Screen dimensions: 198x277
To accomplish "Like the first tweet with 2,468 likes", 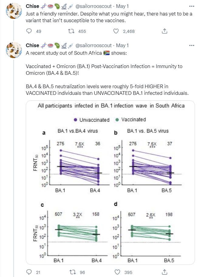I will (x=116, y=31).
